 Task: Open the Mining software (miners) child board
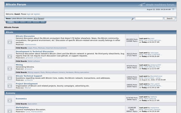[x=55, y=72]
